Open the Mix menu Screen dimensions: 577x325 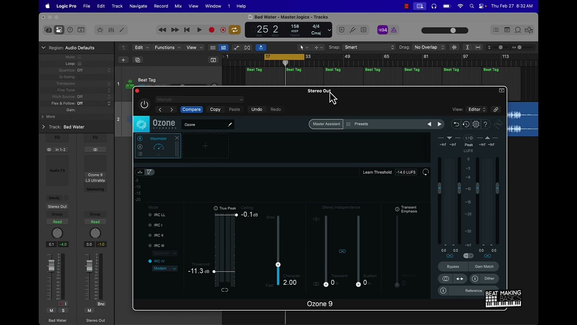tap(178, 6)
